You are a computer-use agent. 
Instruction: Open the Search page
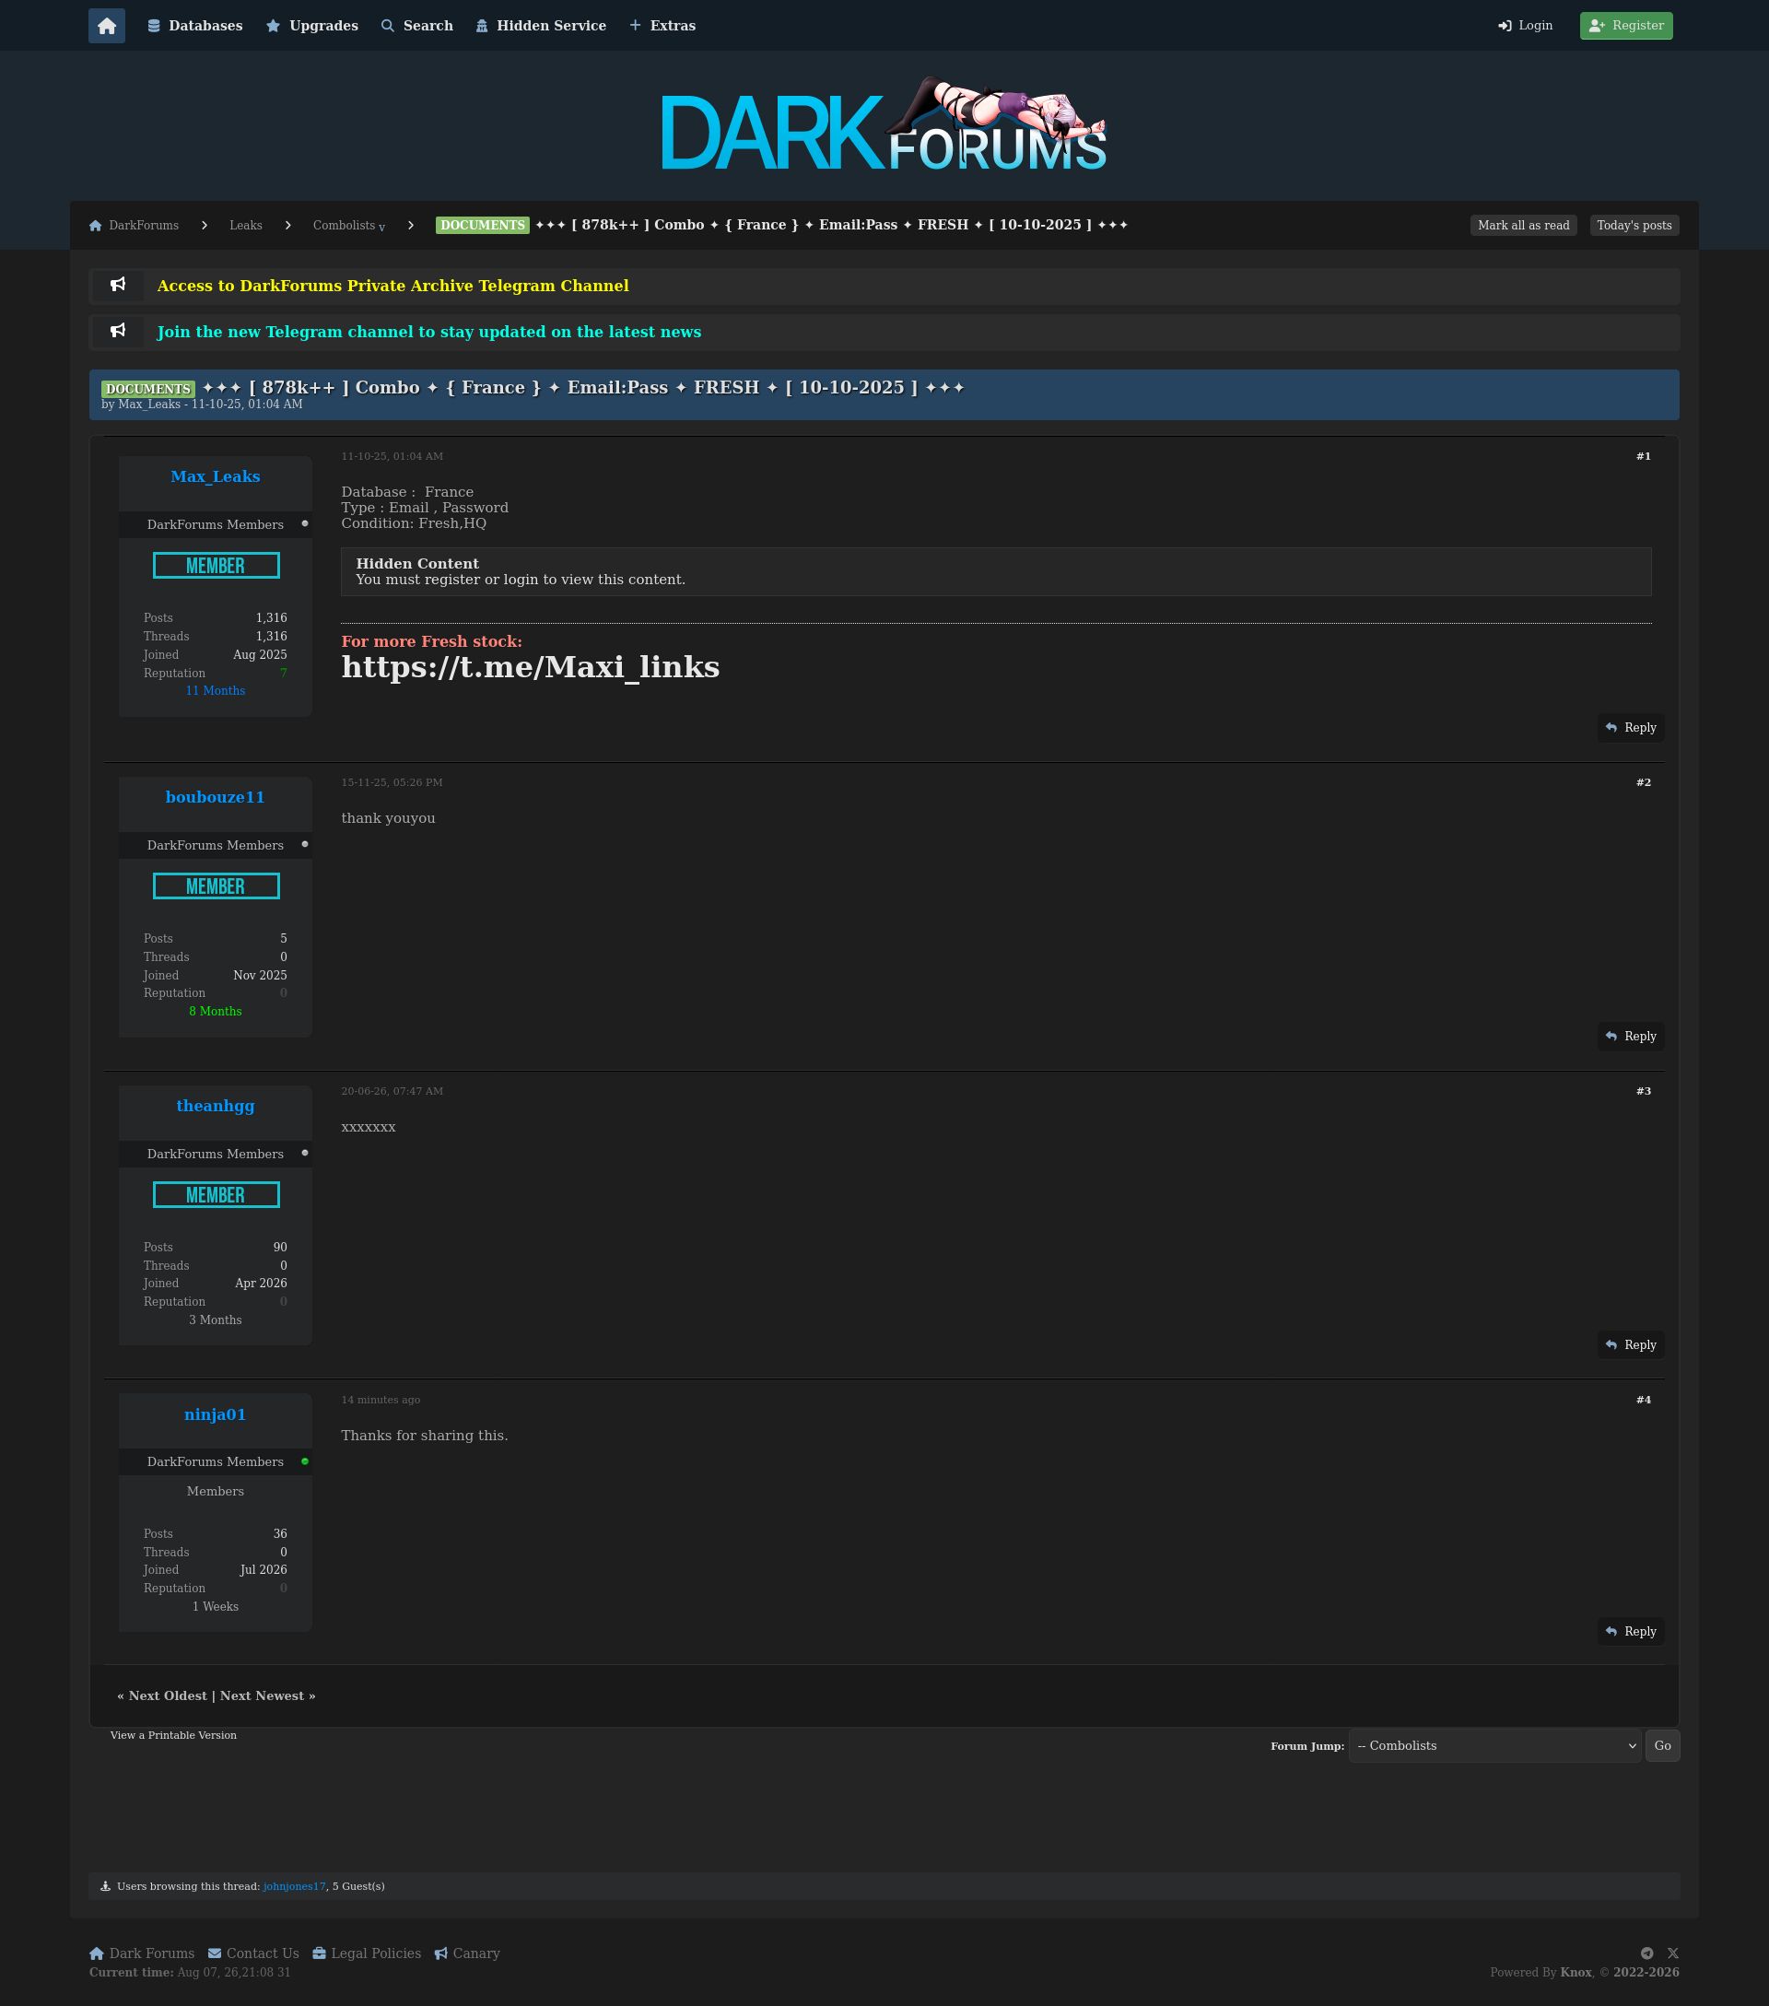[x=417, y=26]
